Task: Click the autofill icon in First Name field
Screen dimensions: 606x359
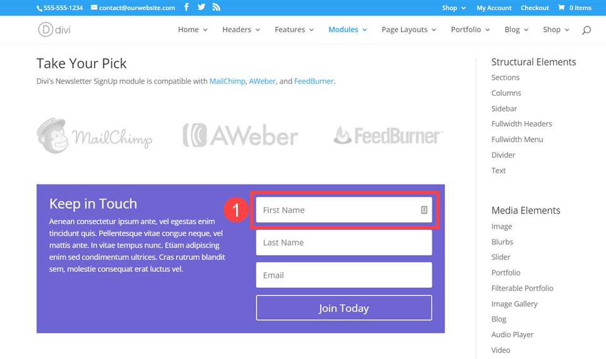Action: [x=424, y=210]
